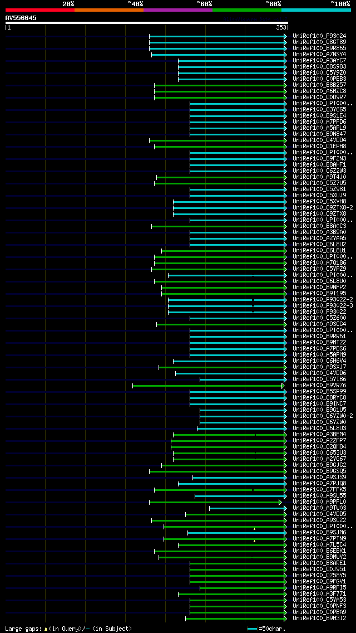Open the UniRef100_Q8RYC8 hit
Image resolution: width=356 pixels, height=633 pixels.
319,398
